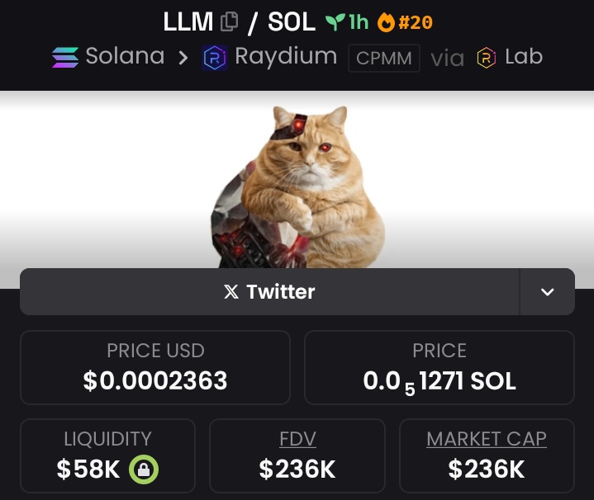Click the cyborg cat token image
Screen dimensions: 594x500
coord(298,186)
